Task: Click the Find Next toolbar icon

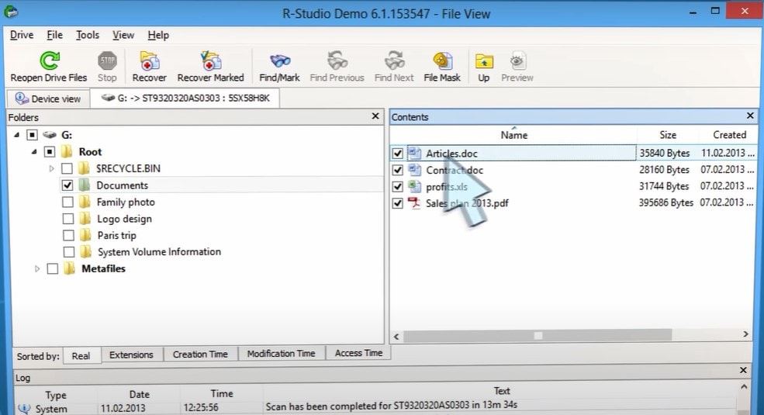Action: coord(394,61)
